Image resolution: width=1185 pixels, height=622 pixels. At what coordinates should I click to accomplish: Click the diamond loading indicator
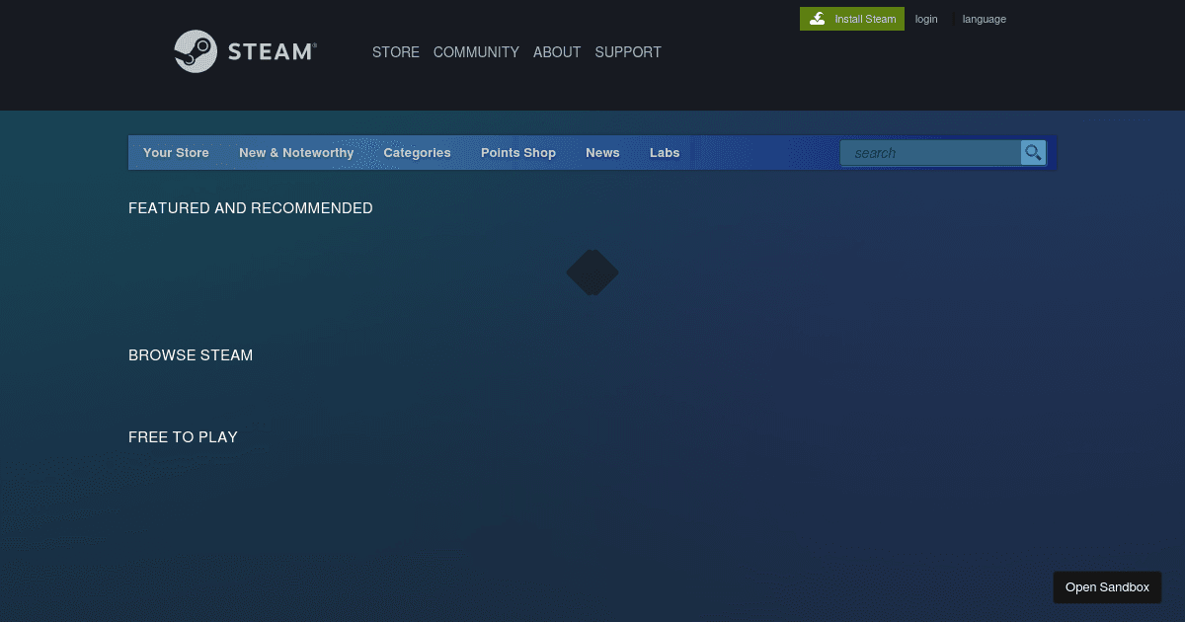tap(592, 272)
